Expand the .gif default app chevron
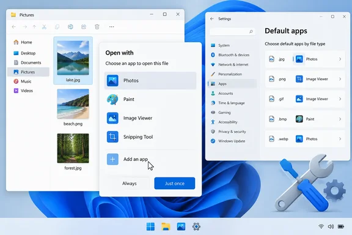The image size is (352, 235). pyautogui.click(x=340, y=99)
